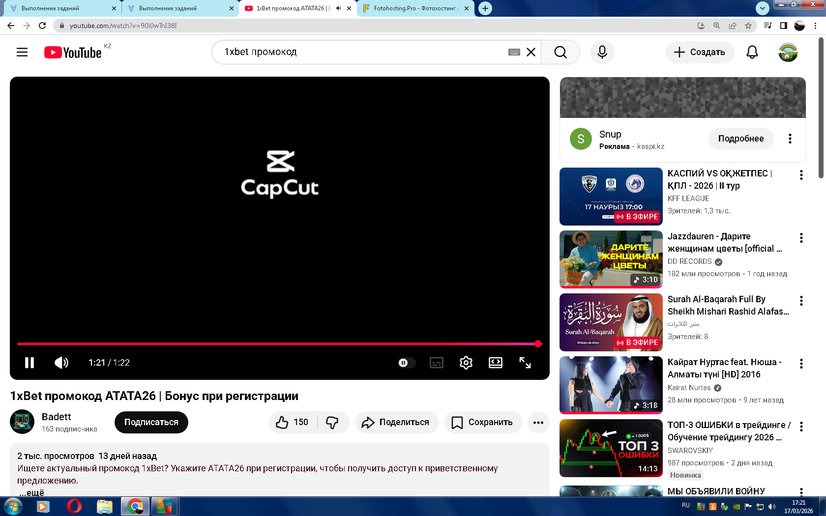Open the Surah Al-Baqarah live thumbnail

tap(611, 322)
